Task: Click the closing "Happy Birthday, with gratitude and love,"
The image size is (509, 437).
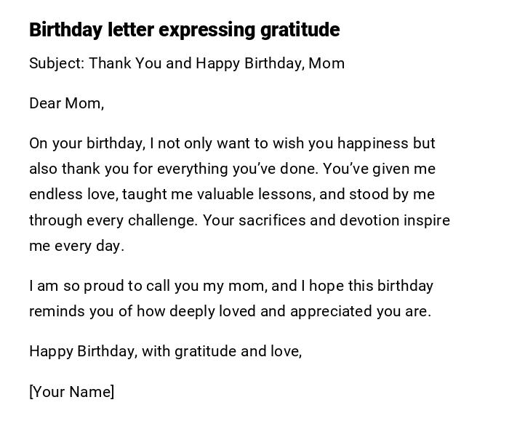Action: 165,351
